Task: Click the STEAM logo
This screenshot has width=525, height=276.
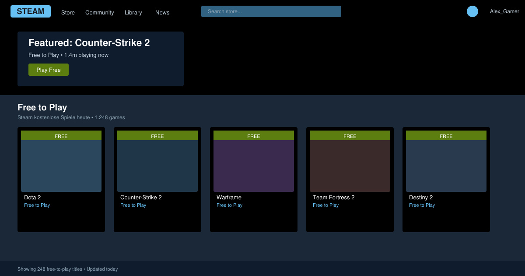Action: coord(31,11)
